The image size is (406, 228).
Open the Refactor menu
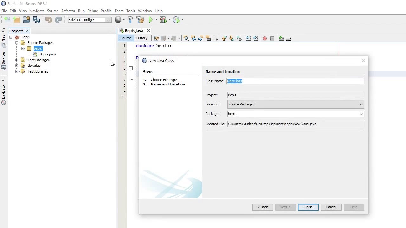(x=68, y=11)
